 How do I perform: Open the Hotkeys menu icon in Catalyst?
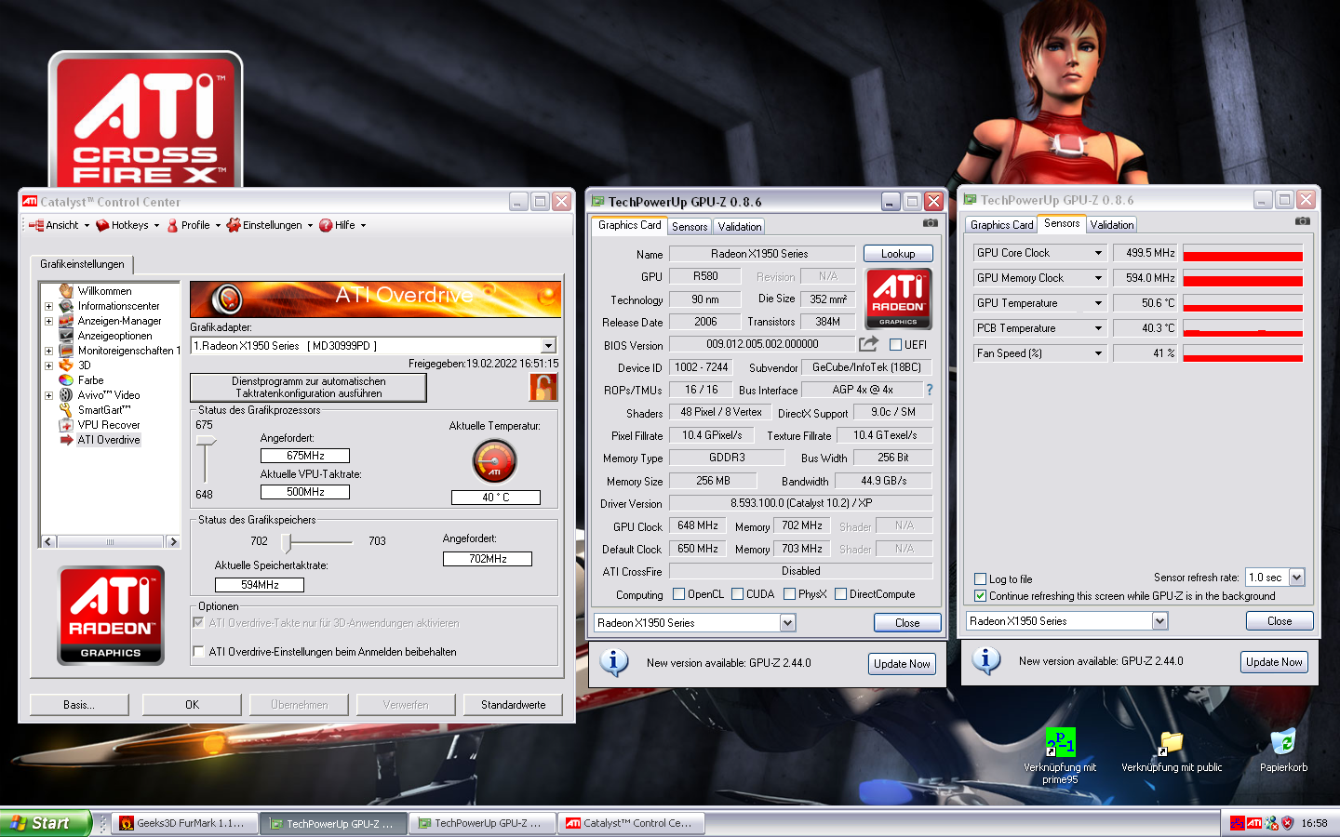100,225
